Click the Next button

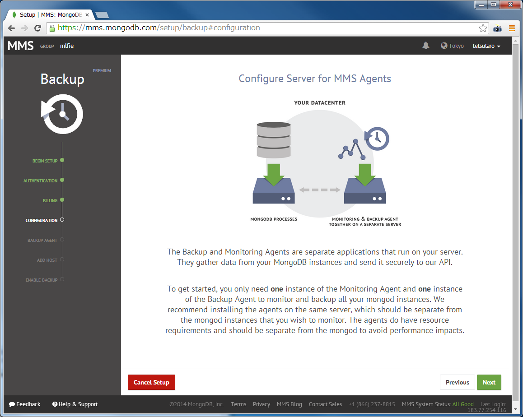pyautogui.click(x=489, y=382)
